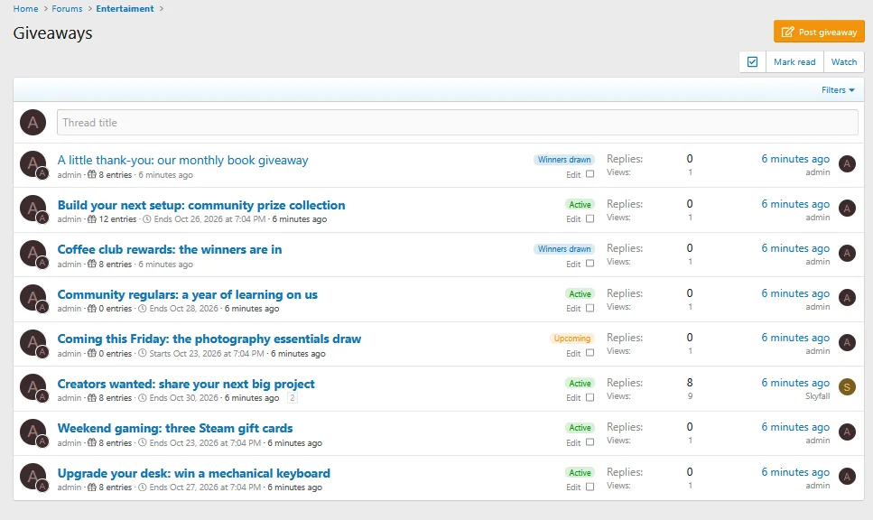
Task: Tick the checkbox for Build your next setup
Action: pos(590,218)
